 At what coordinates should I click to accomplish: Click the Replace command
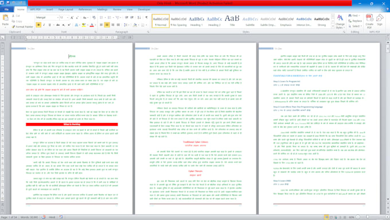pos(355,21)
